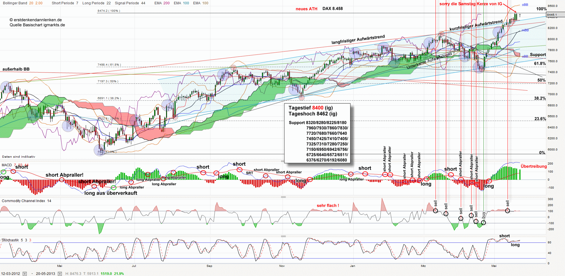Select the current price tag 8445.1
This screenshot has width=565, height=276.
coord(555,15)
